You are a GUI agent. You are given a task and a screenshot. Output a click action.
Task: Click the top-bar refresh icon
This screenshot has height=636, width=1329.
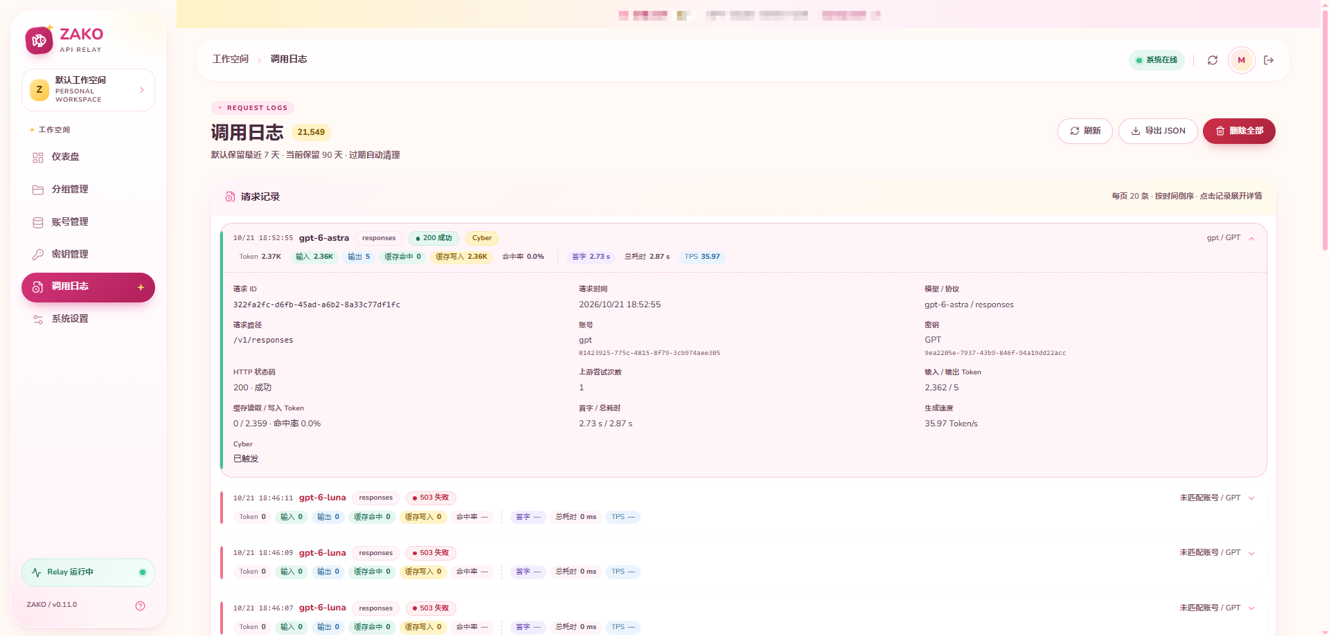(1213, 60)
